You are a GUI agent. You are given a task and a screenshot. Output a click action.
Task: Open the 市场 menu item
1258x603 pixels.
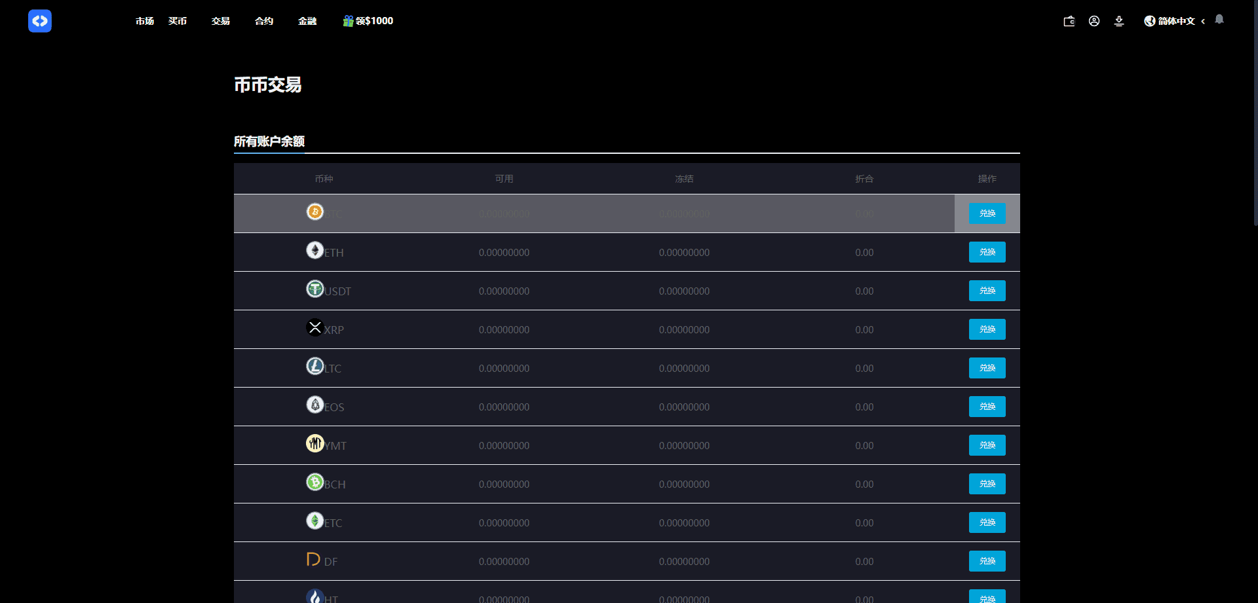[145, 21]
